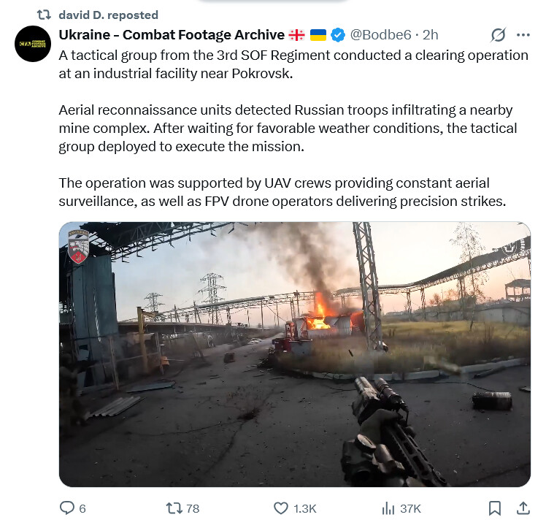Open the "david D. reposted" link
546x528 pixels.
[107, 15]
